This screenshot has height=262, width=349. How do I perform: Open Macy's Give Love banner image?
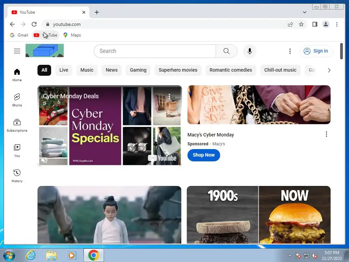pos(259,105)
